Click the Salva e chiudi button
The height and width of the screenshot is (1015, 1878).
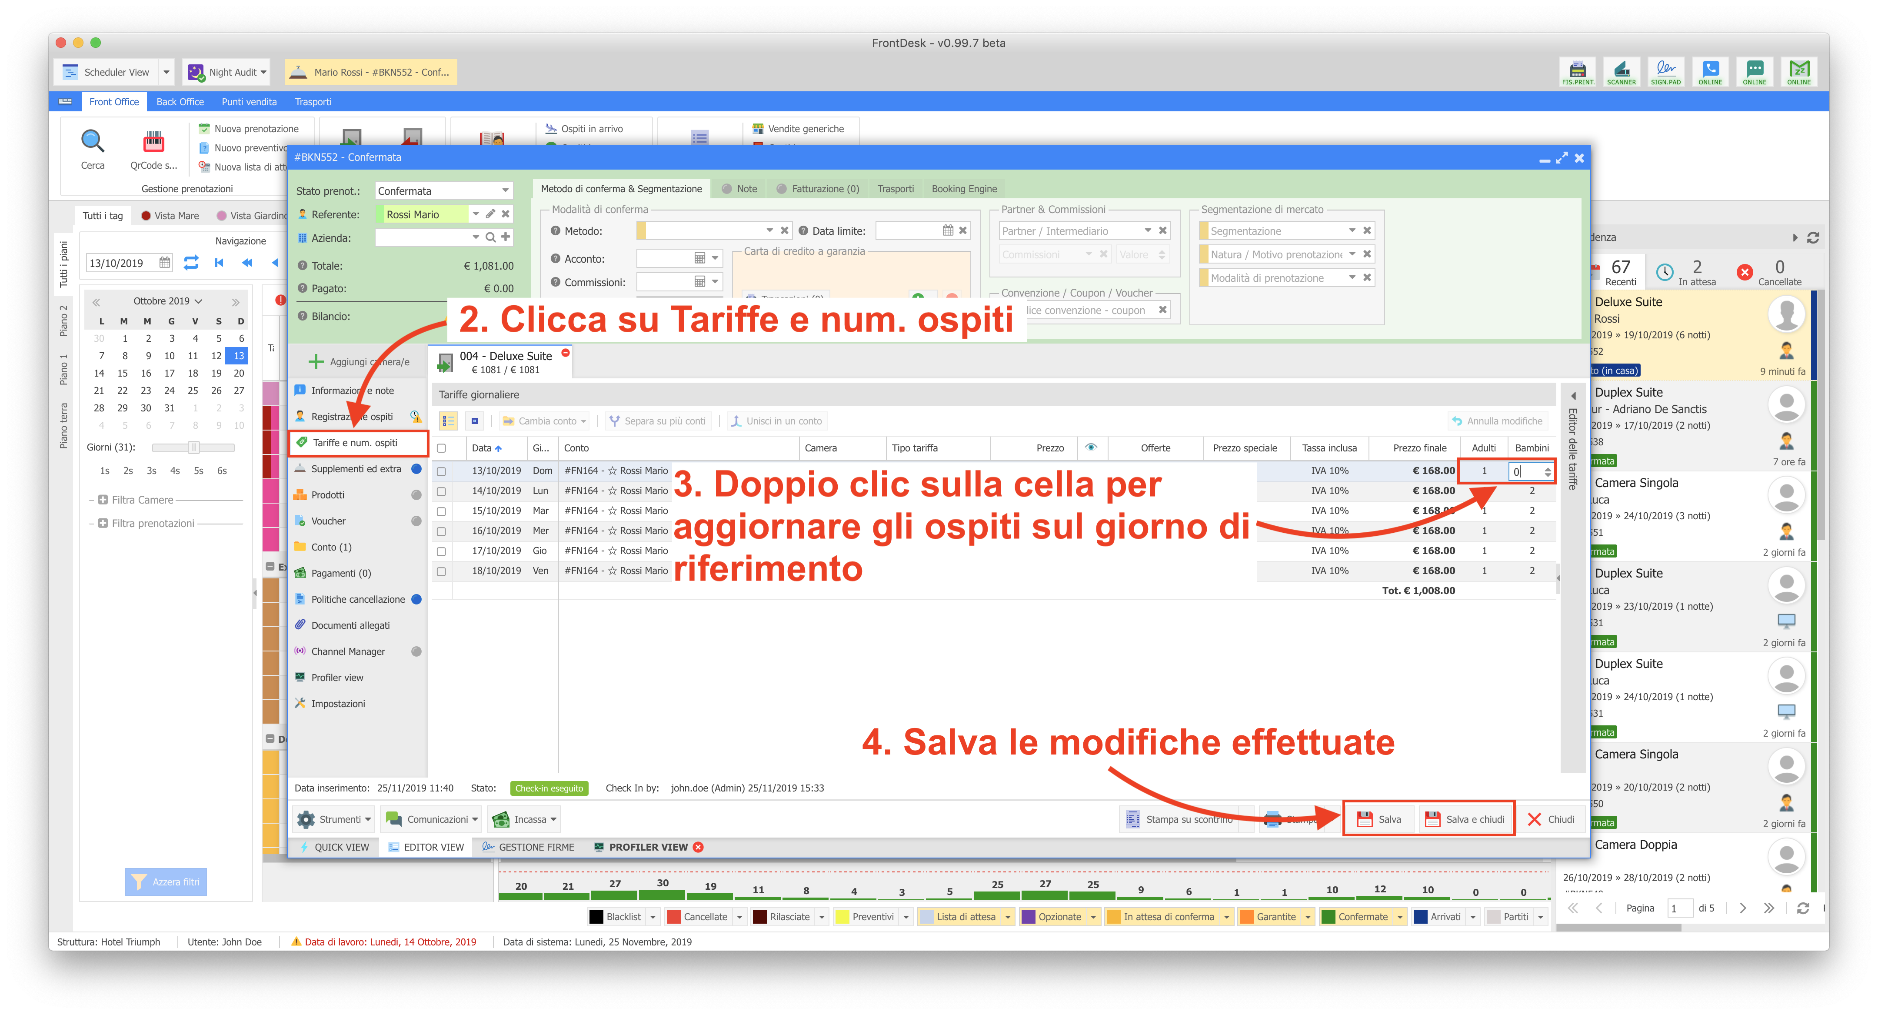tap(1465, 819)
